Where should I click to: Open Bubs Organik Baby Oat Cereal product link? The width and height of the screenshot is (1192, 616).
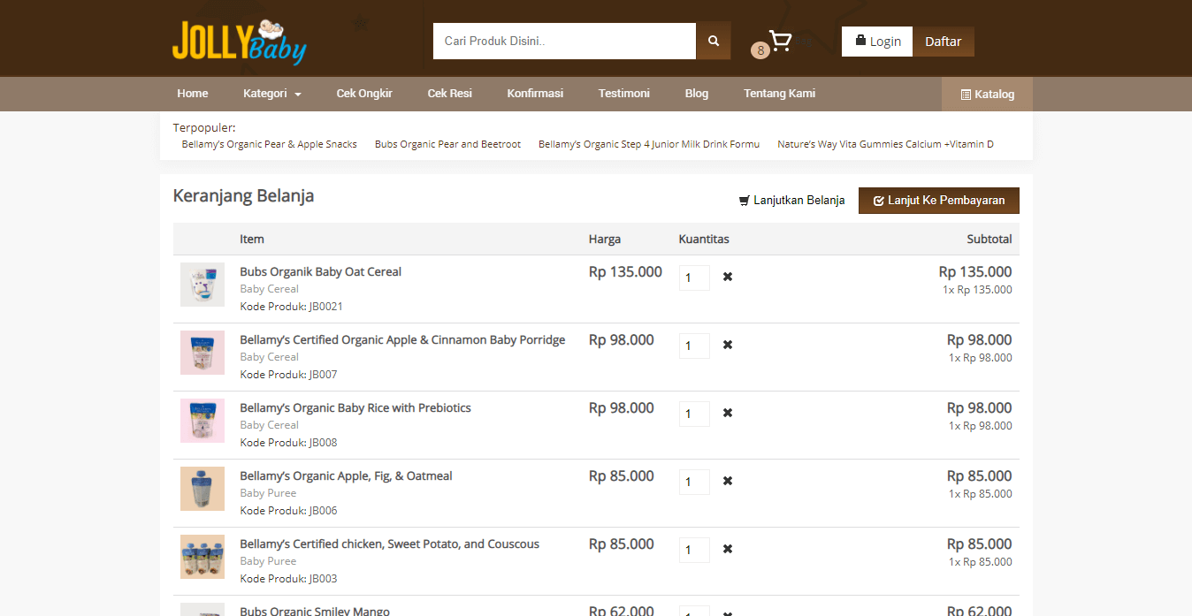click(x=320, y=271)
